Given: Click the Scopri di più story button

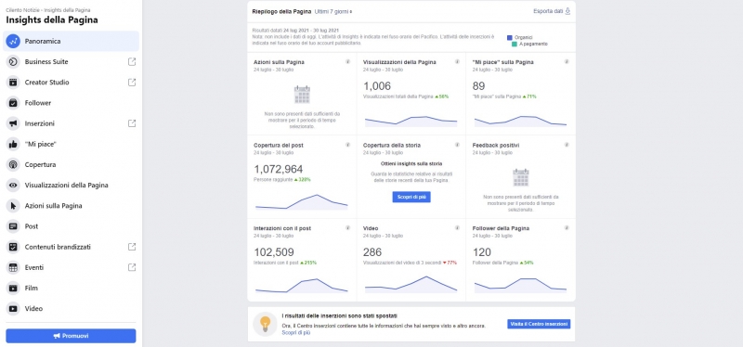Looking at the screenshot, I should [x=411, y=197].
